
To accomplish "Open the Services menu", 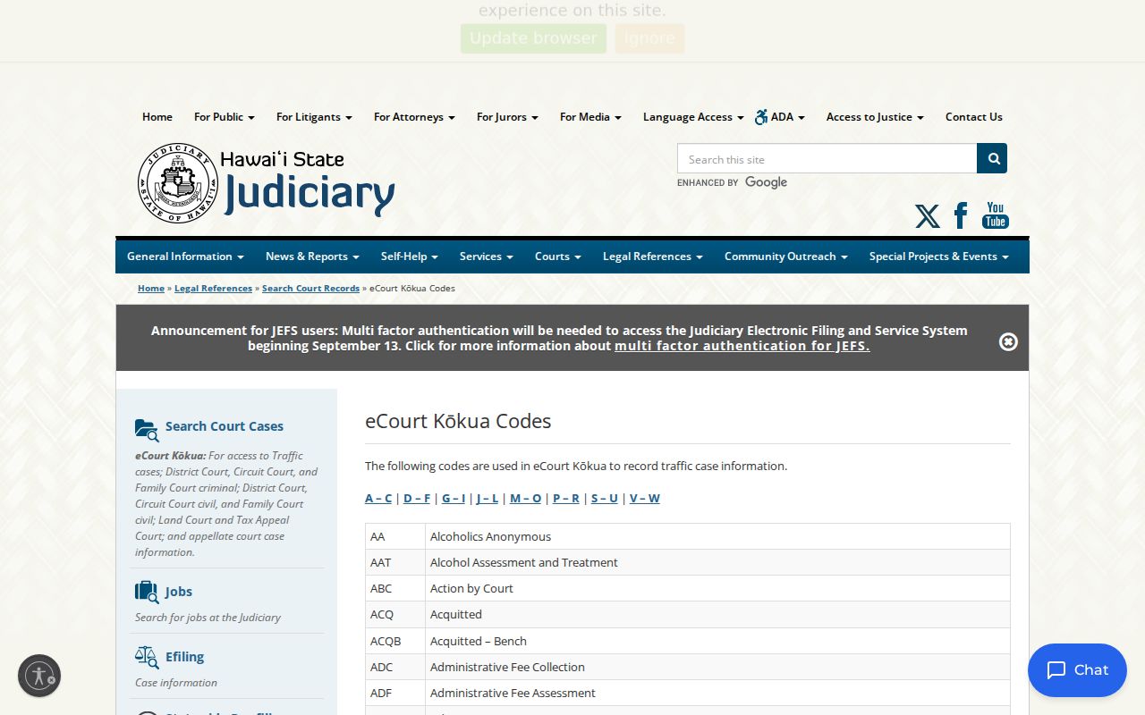I will click(x=487, y=257).
